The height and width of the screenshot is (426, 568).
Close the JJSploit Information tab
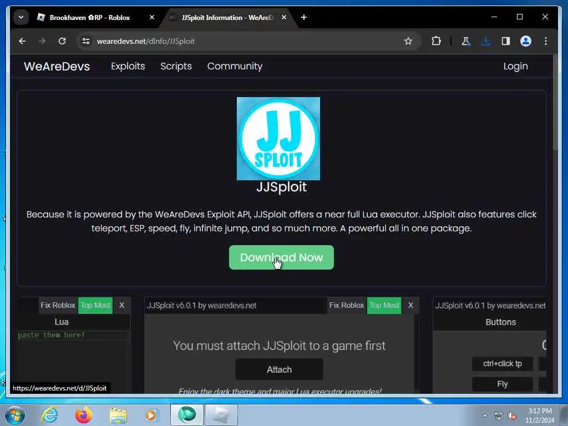(x=284, y=17)
